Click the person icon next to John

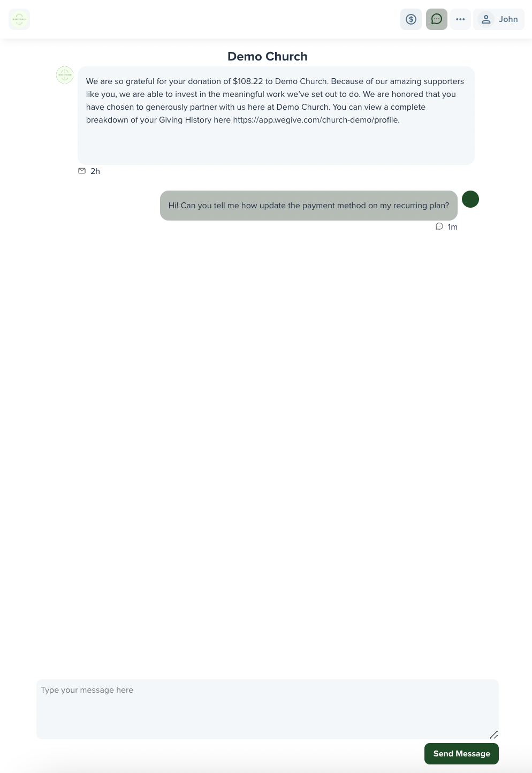click(x=486, y=19)
